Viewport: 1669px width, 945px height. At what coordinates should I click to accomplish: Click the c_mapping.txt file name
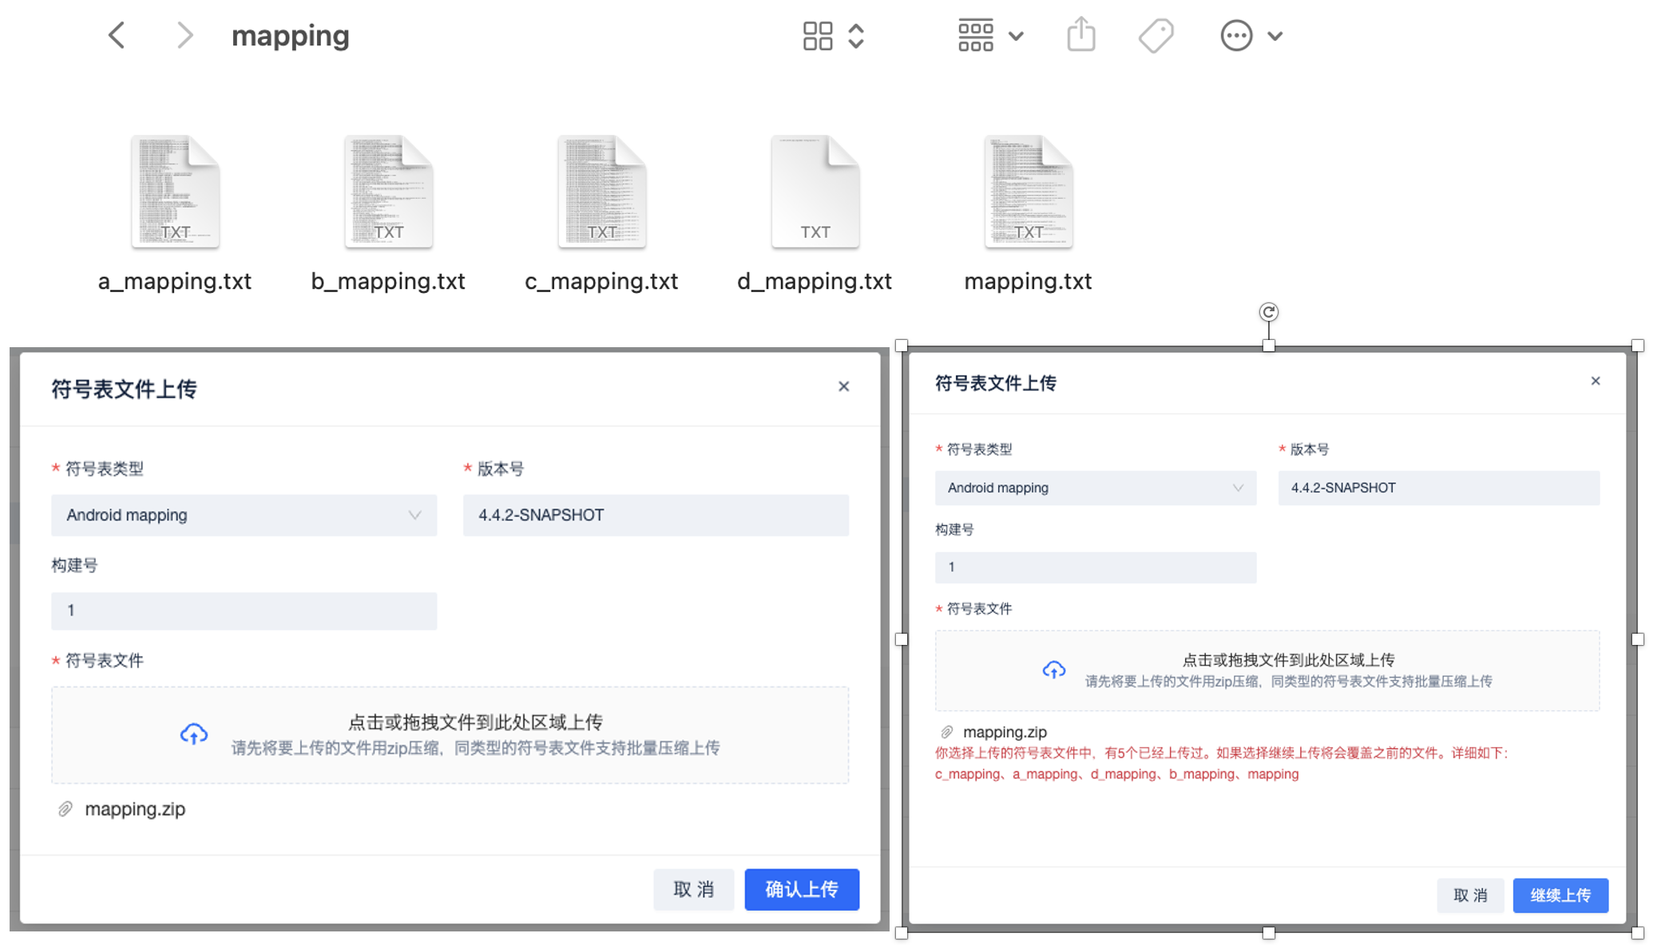click(601, 282)
